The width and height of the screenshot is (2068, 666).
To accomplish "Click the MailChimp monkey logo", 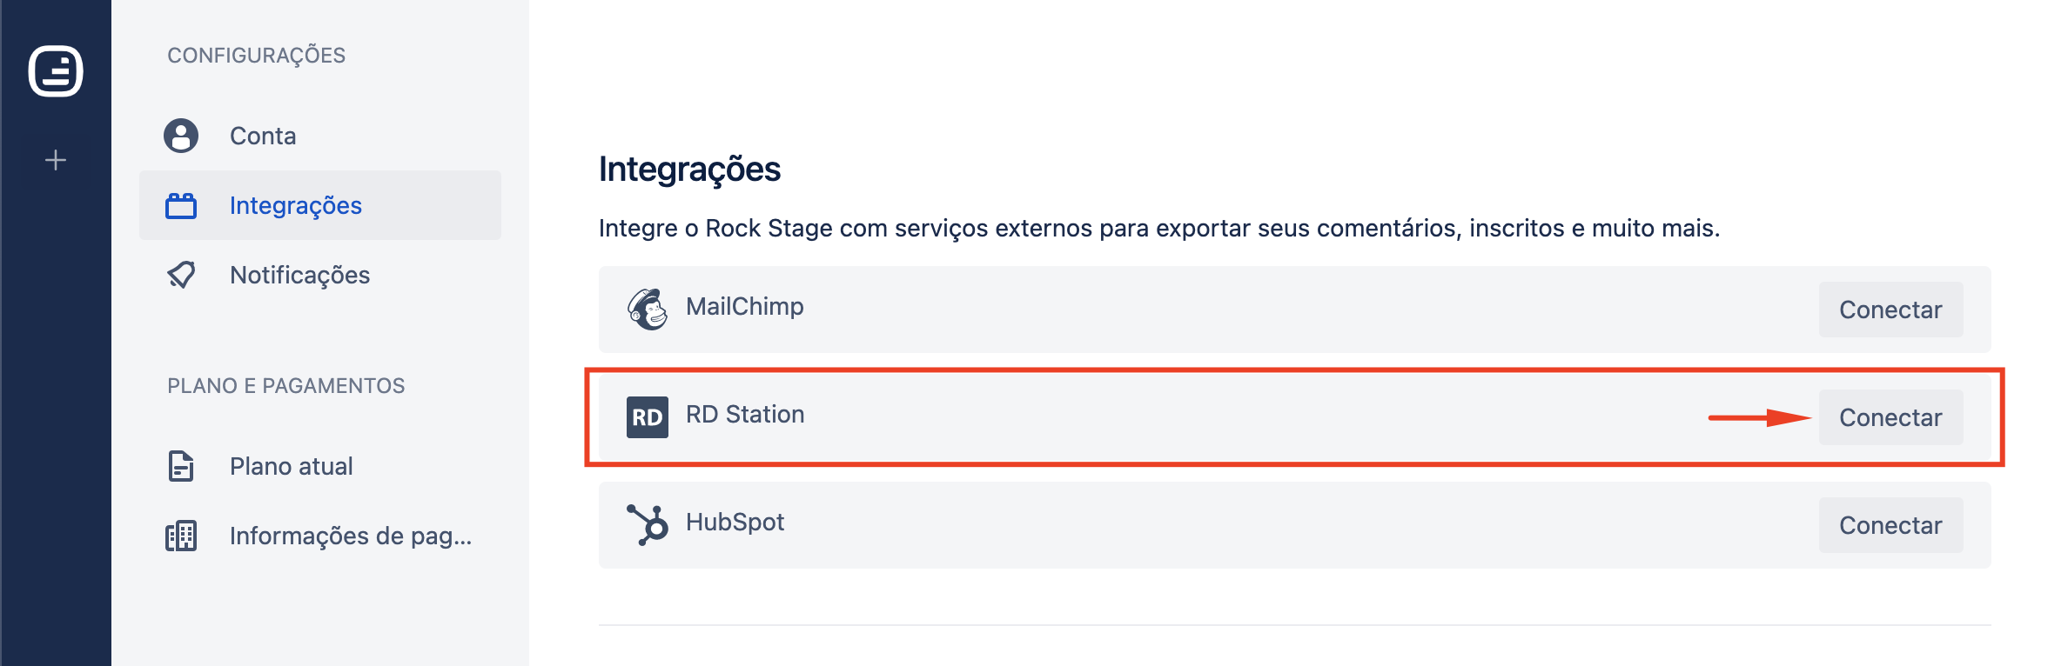I will coord(648,310).
